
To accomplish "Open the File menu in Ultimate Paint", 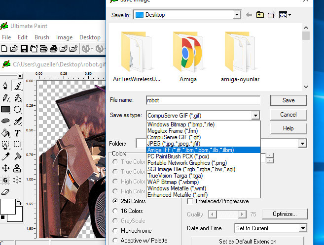I will [6, 37].
